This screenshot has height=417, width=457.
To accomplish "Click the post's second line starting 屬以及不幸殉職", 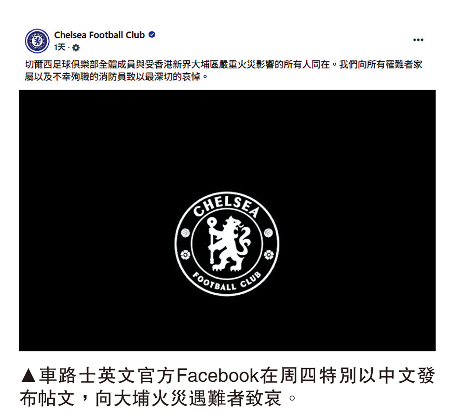I will click(116, 77).
